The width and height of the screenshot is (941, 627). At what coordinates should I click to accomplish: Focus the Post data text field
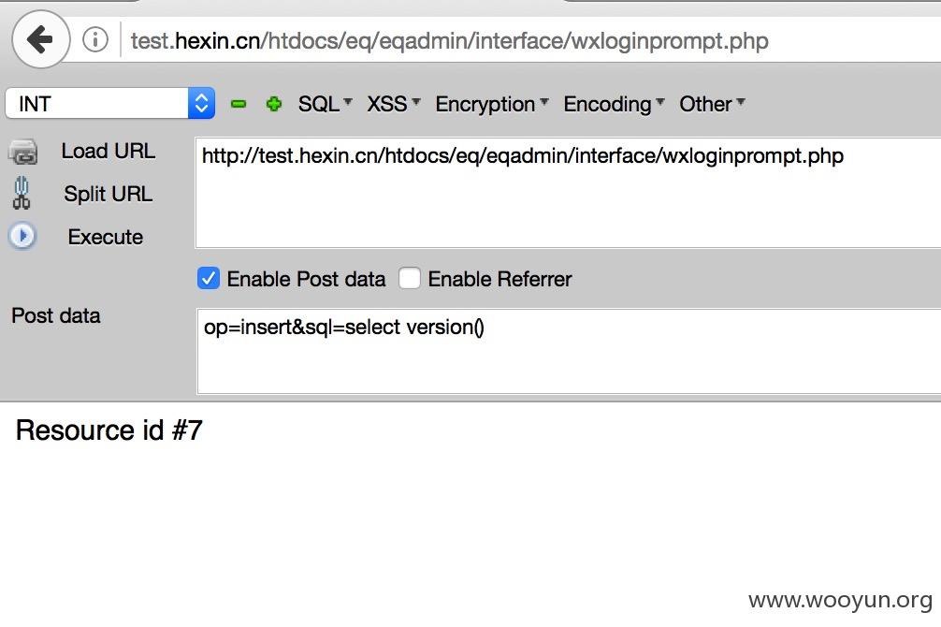click(x=569, y=351)
